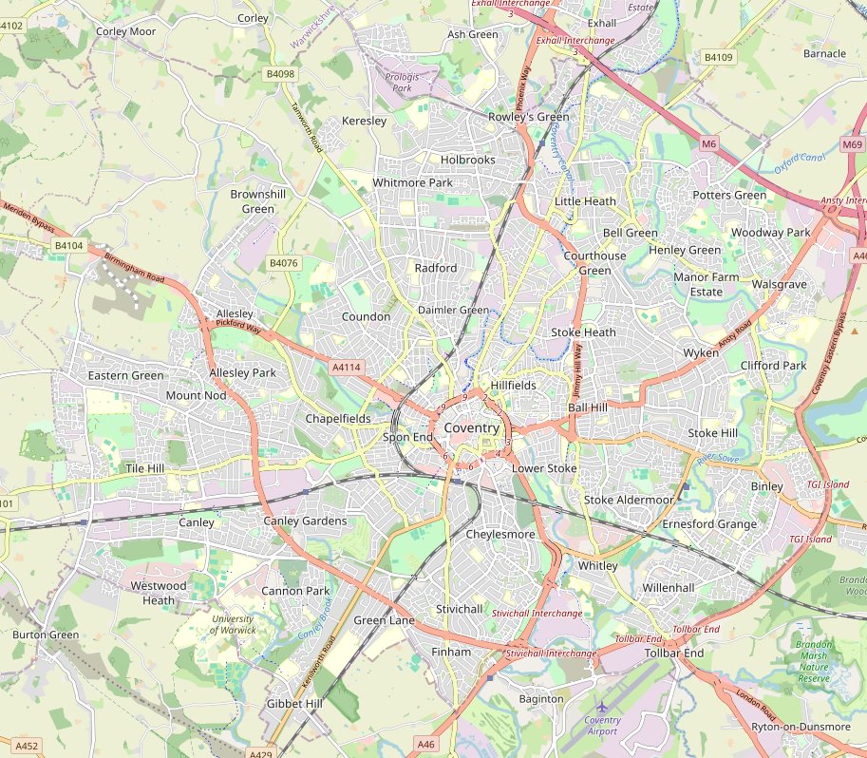
Task: Select the Coventry city centre label
Action: click(472, 427)
